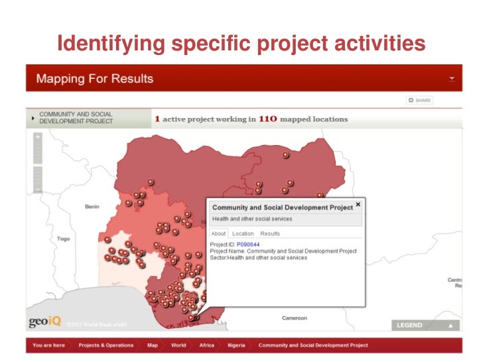Go to World breadcrumb

coord(178,345)
